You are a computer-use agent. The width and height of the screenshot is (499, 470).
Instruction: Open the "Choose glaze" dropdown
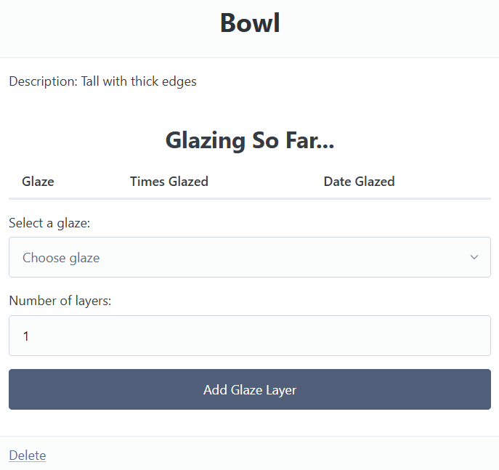pos(249,257)
